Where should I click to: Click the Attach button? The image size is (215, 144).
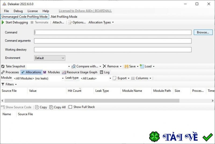tap(58, 22)
